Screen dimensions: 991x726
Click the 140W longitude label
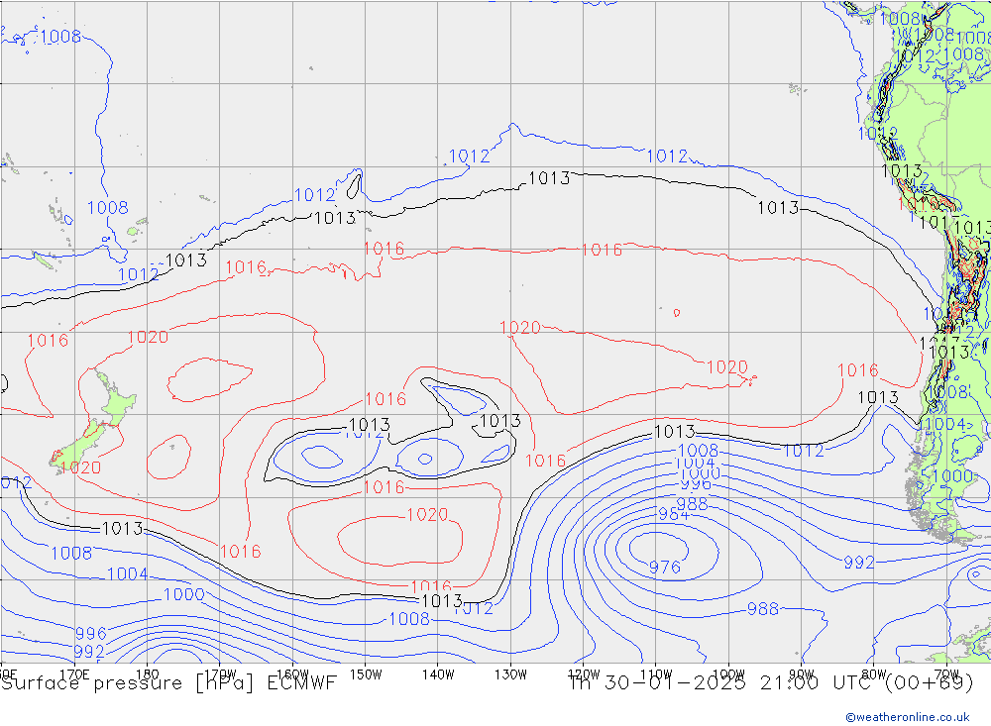point(438,674)
